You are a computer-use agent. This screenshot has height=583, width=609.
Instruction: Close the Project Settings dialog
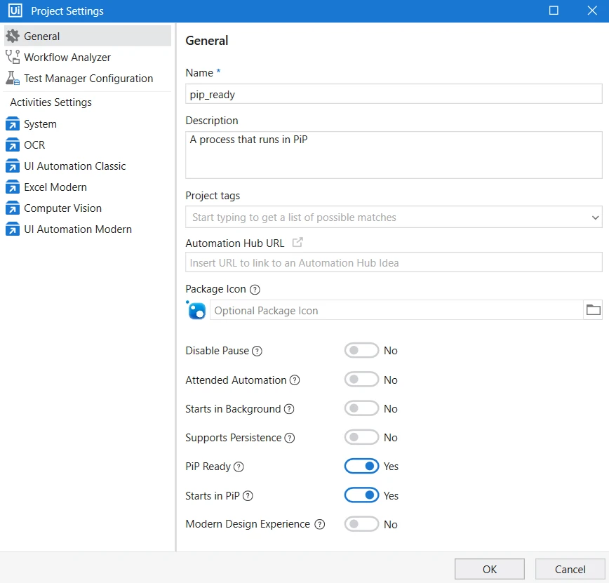[592, 11]
